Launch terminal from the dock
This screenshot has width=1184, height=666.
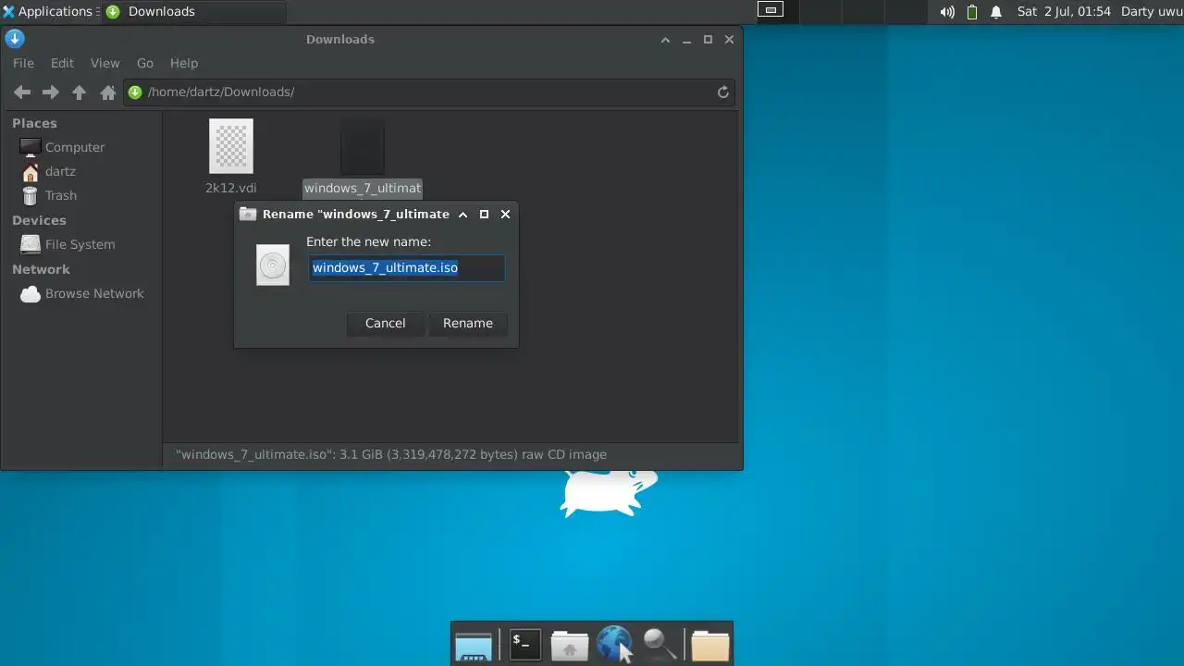click(x=525, y=644)
